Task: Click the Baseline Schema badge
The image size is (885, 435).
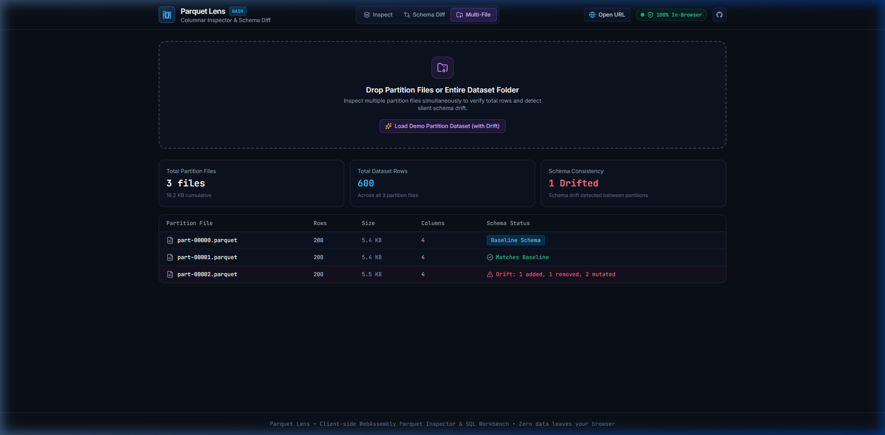Action: pyautogui.click(x=516, y=240)
